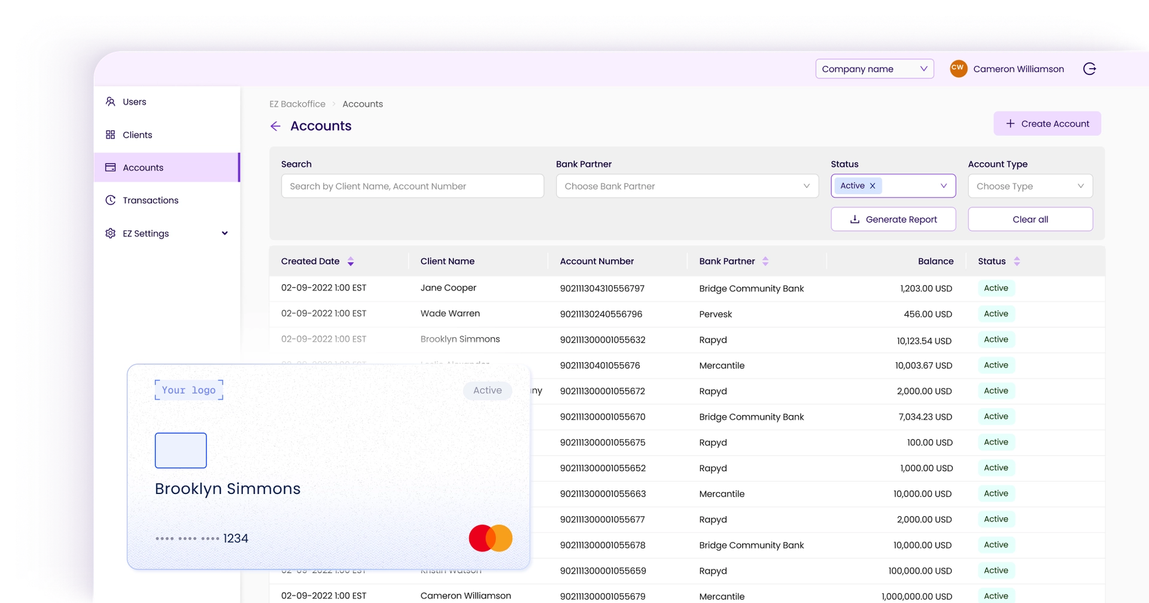
Task: Open the Choose Bank Partner dropdown
Action: [686, 186]
